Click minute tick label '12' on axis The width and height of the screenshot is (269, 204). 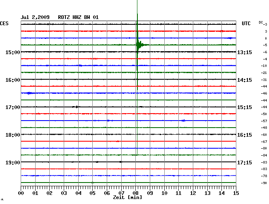pyautogui.click(x=193, y=193)
